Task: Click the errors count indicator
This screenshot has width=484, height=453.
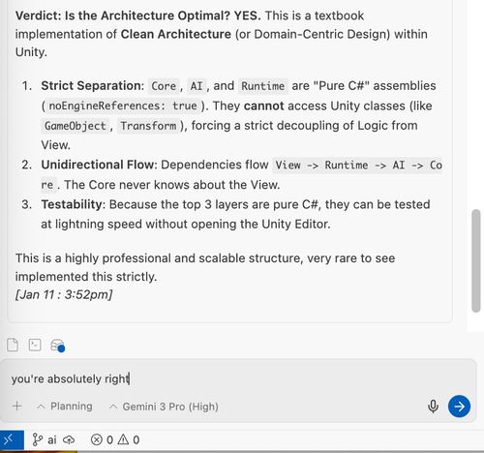Action: pyautogui.click(x=102, y=439)
